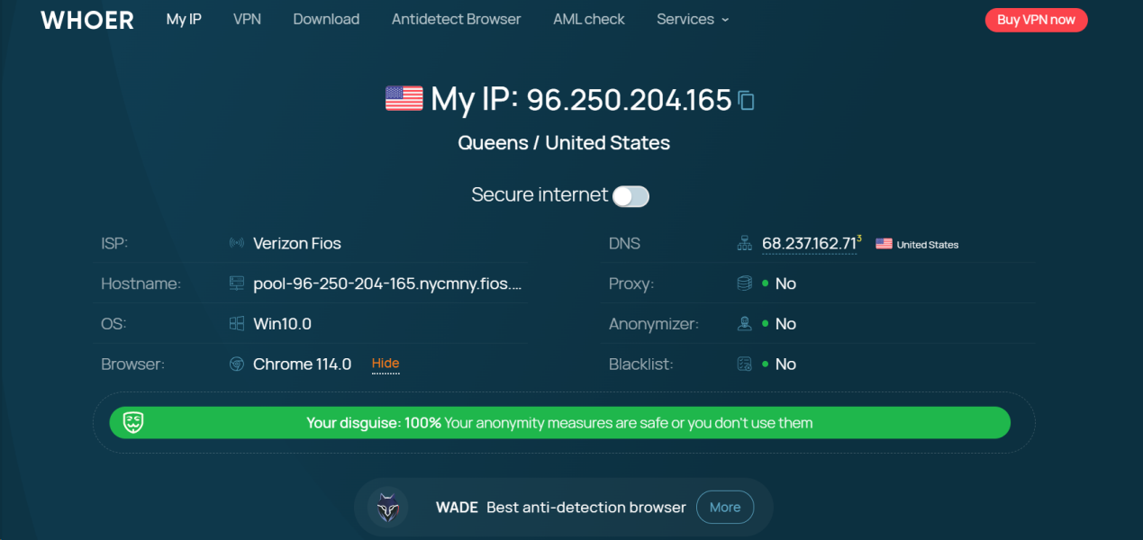Click the WADE wolf logo icon
The height and width of the screenshot is (540, 1143).
pyautogui.click(x=388, y=508)
